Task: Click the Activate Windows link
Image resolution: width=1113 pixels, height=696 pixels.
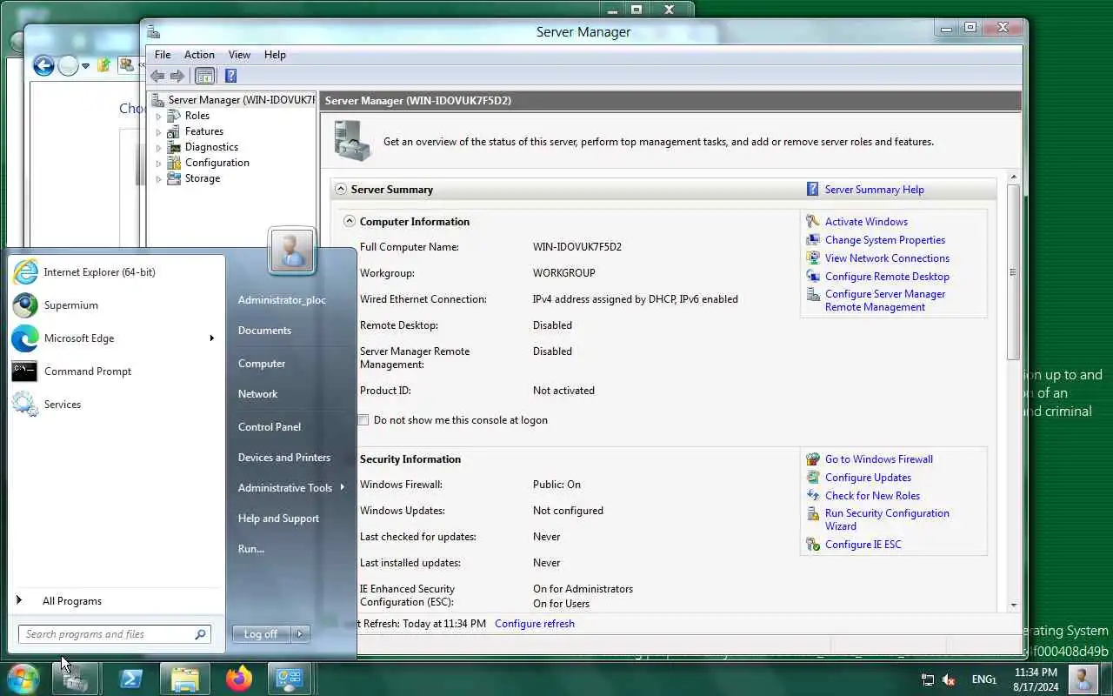Action: point(866,222)
